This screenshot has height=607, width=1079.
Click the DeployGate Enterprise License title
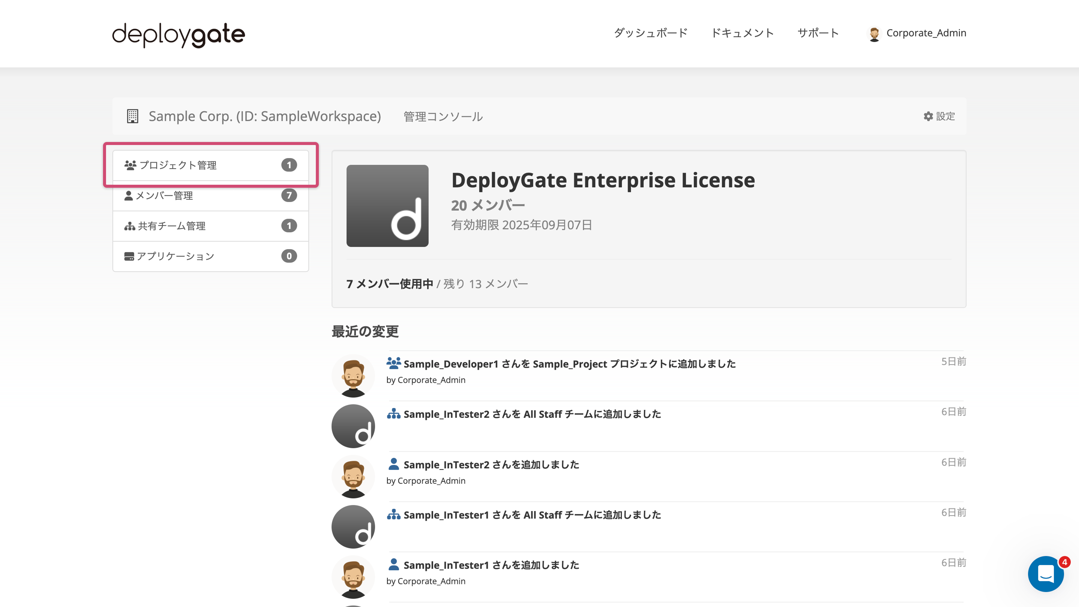point(603,180)
